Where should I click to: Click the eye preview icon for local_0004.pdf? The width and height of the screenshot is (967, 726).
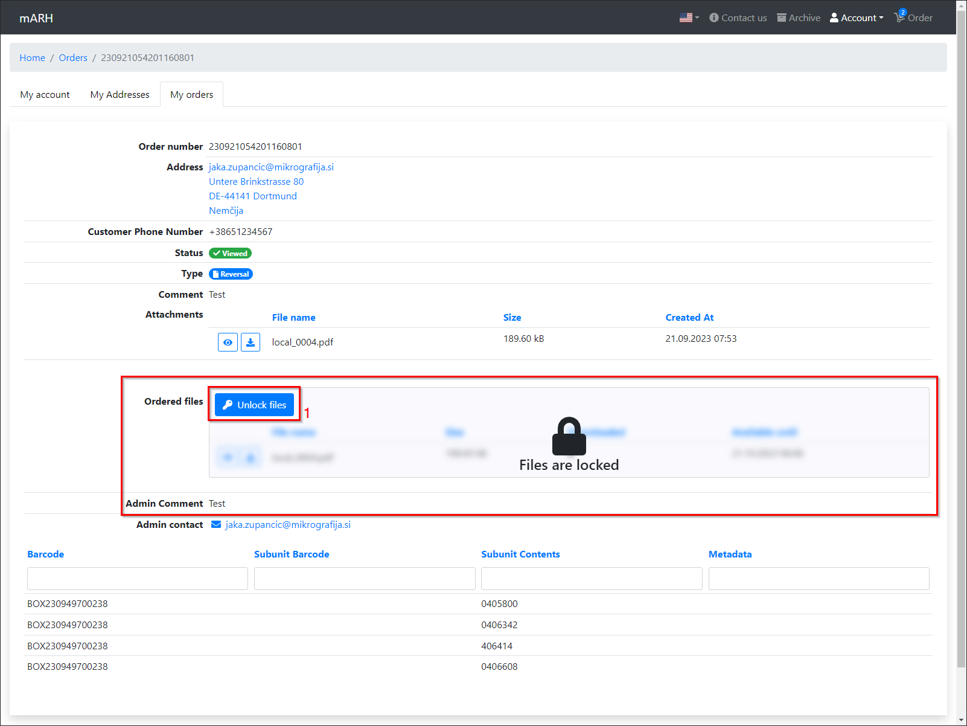pos(228,342)
